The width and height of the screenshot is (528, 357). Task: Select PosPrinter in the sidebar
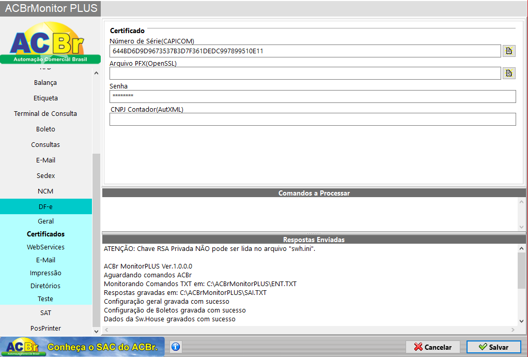[x=45, y=329]
